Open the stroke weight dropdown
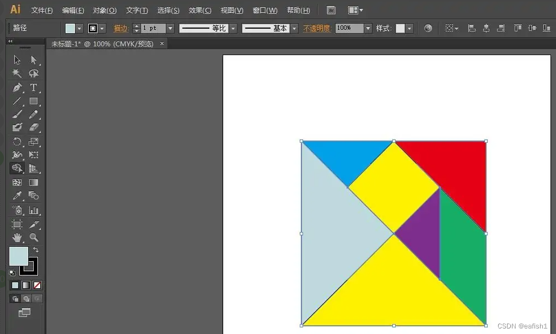 (x=169, y=28)
